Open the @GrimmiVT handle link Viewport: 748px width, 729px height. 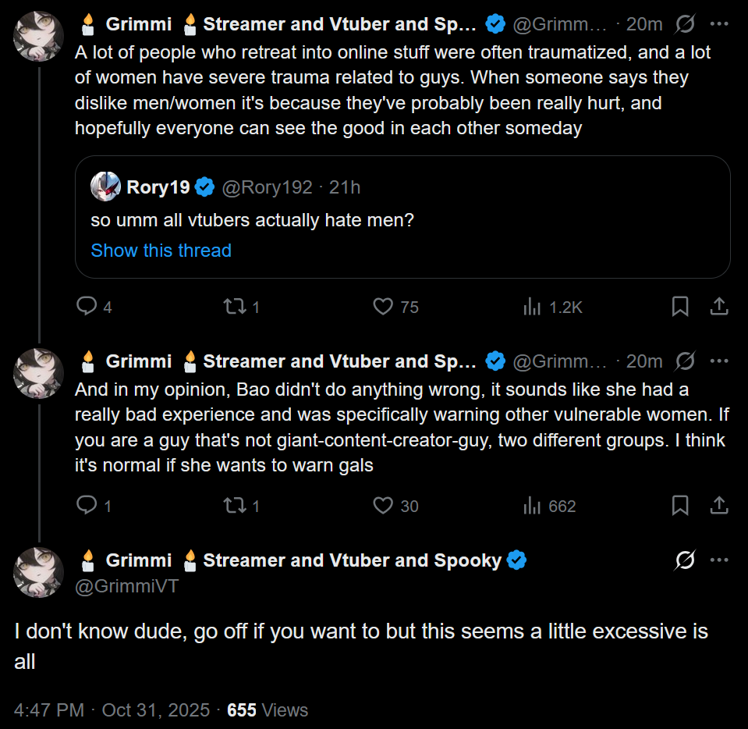pos(126,586)
